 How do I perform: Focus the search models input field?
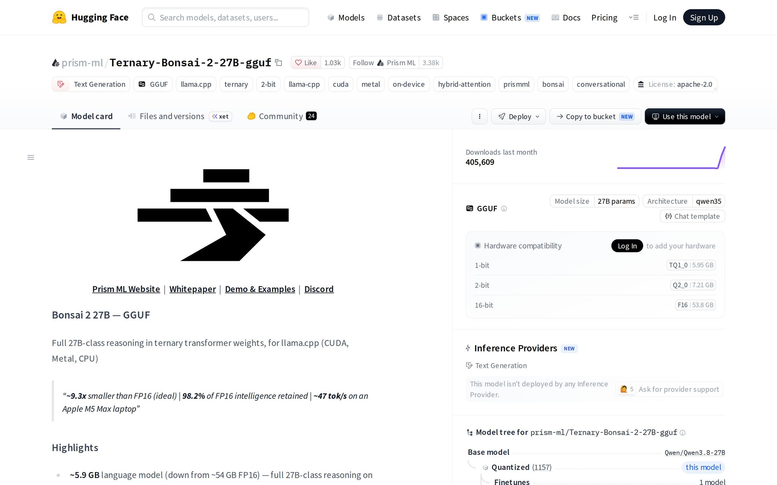pos(225,17)
